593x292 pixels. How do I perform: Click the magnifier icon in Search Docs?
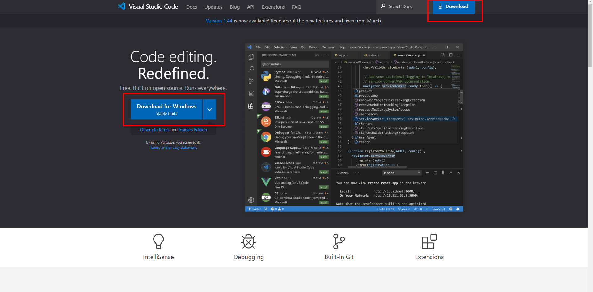[x=383, y=6]
